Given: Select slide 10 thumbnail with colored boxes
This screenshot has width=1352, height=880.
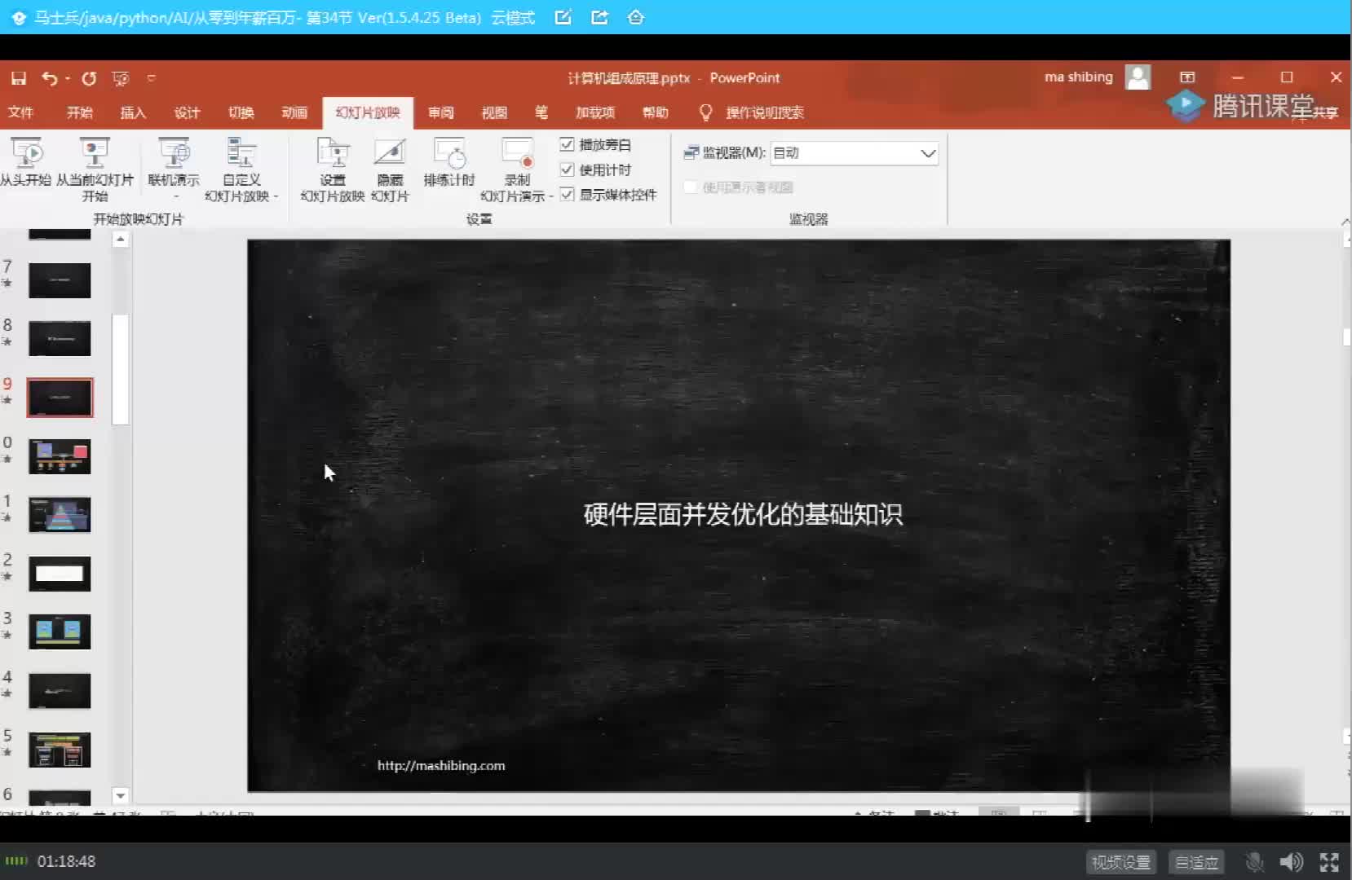Looking at the screenshot, I should click(x=60, y=456).
